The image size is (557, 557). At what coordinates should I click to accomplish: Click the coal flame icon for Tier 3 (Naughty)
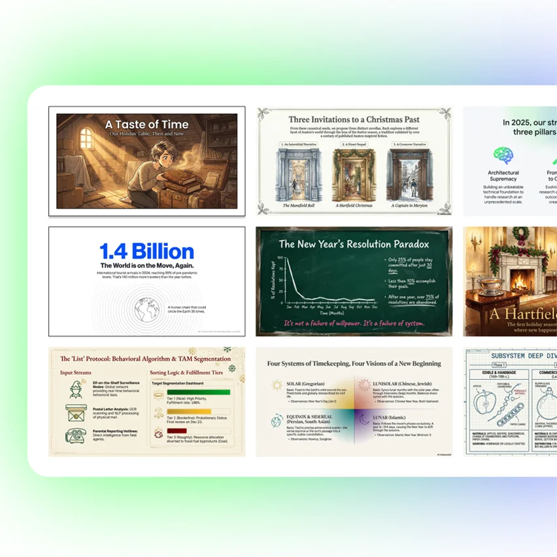point(158,433)
